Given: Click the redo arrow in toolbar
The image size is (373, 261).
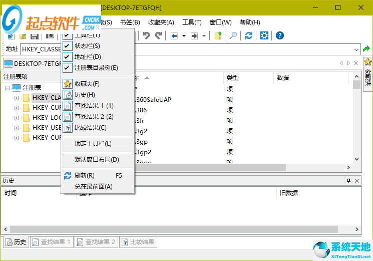Looking at the screenshot, I should [158, 36].
